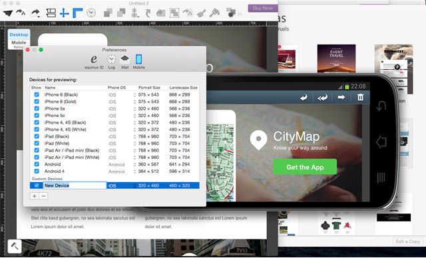The width and height of the screenshot is (426, 258).
Task: Click Edit a Copy in template window
Action: coord(407,241)
